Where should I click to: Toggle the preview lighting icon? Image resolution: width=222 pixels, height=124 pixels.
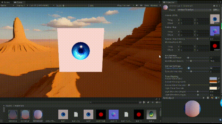[212, 98]
